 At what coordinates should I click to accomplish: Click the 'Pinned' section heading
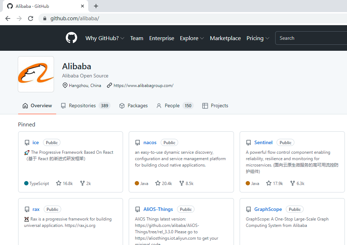27,124
